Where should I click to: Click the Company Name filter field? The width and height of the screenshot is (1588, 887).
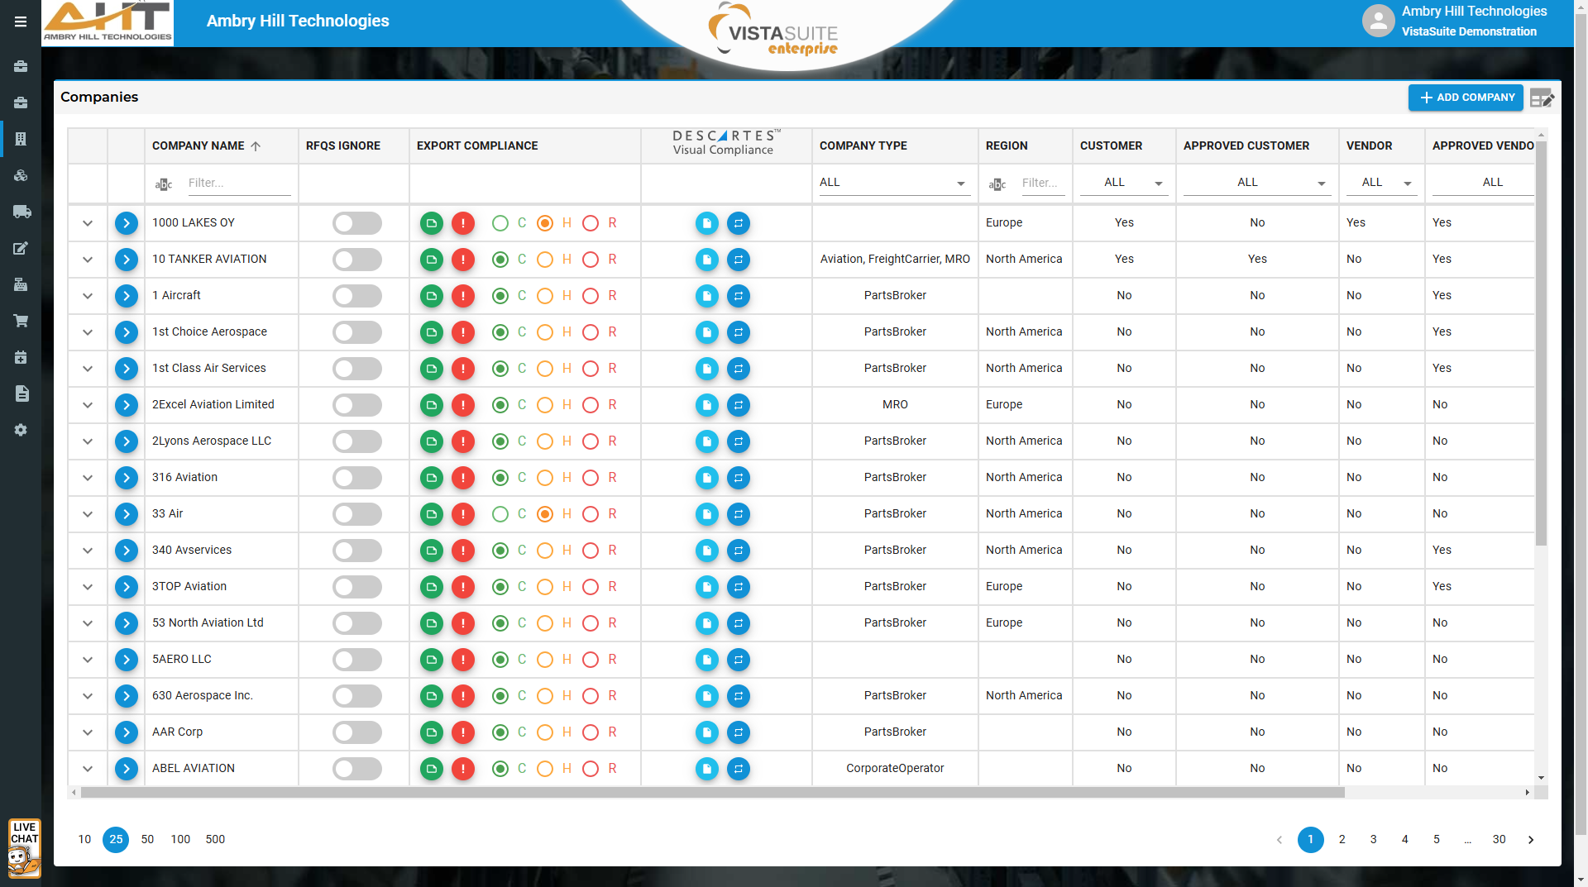[237, 183]
